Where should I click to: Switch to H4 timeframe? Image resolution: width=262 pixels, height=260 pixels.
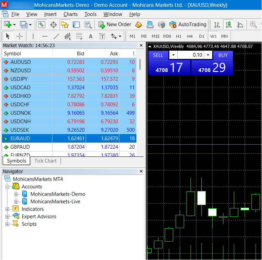pos(190,36)
